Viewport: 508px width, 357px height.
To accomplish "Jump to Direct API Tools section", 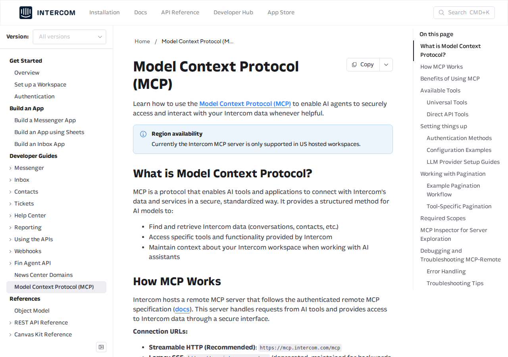I will click(x=447, y=114).
